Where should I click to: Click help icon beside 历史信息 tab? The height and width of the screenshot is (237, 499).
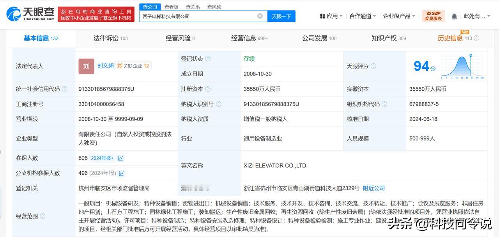(476, 38)
